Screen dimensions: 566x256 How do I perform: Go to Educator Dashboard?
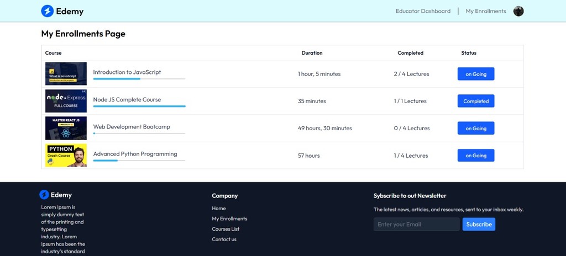click(x=423, y=11)
